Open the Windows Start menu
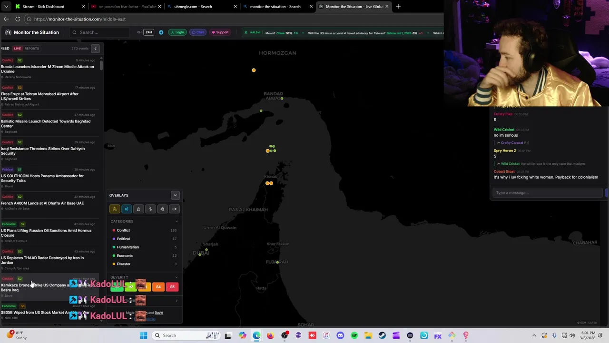The width and height of the screenshot is (609, 343). click(x=143, y=335)
